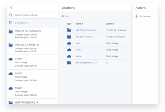Viewport: 165px width, 112px height.
Task: Click the Actions panel title
Action: pos(141,8)
